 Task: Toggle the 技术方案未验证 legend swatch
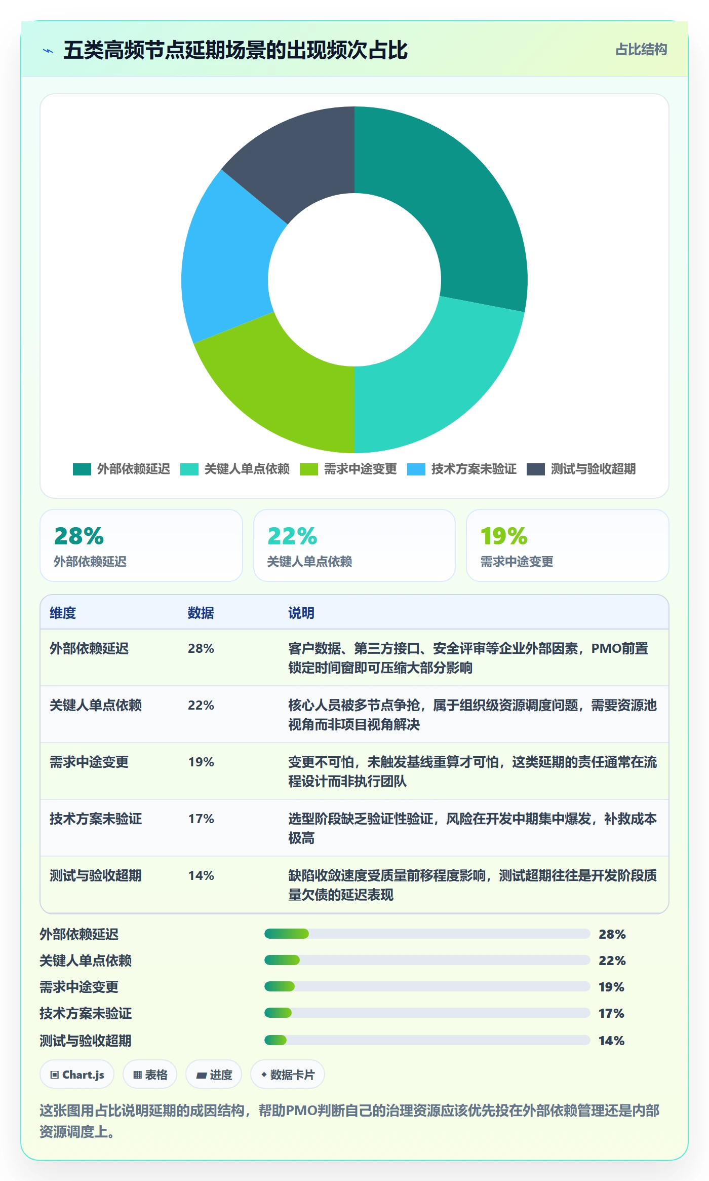(x=416, y=469)
